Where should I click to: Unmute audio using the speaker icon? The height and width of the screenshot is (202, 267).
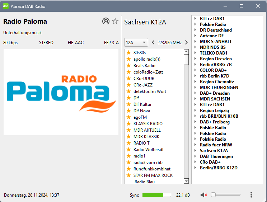[204, 195]
